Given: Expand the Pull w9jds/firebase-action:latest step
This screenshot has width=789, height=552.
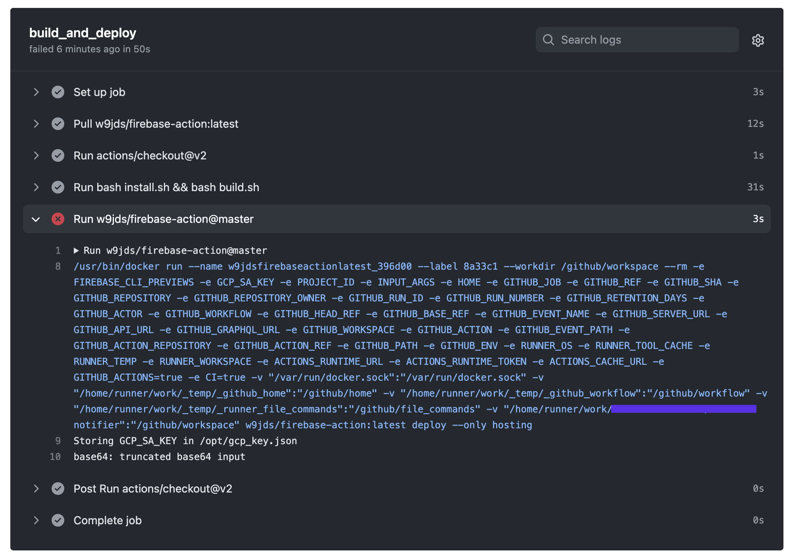Looking at the screenshot, I should point(36,124).
